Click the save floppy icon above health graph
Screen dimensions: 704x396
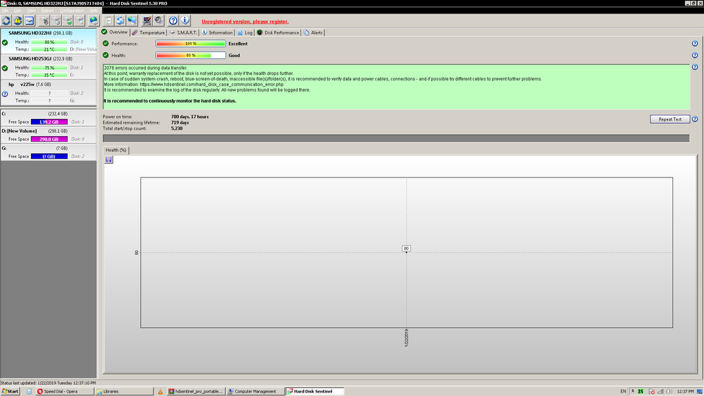point(108,159)
